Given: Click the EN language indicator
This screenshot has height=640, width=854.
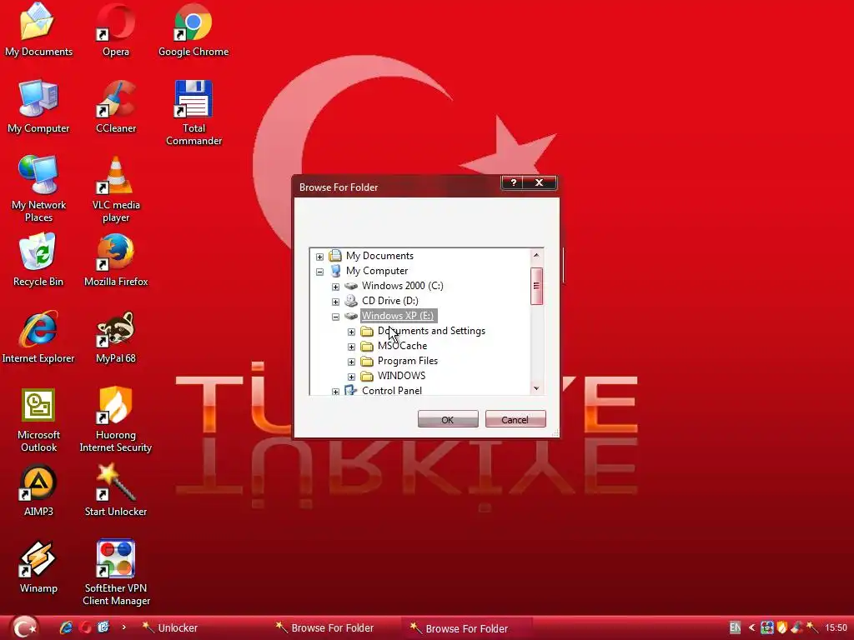Looking at the screenshot, I should 735,627.
